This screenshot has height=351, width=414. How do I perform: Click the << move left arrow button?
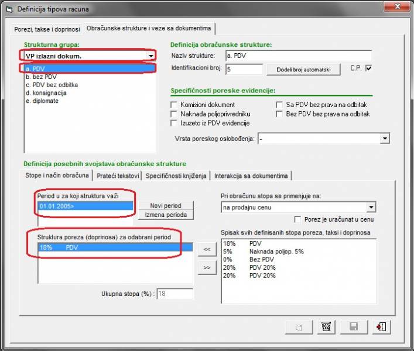(x=206, y=249)
